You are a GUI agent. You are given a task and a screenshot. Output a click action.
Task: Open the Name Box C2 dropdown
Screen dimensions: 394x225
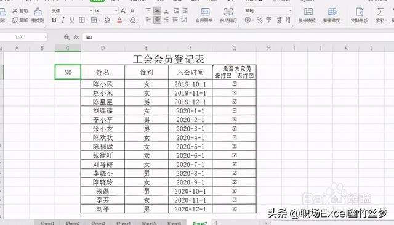pos(46,38)
